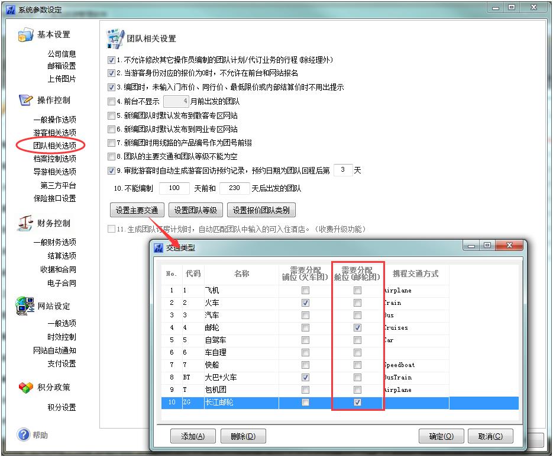Toggle 舱位 checkbox for 长江邮轮 row
The image size is (553, 457).
[x=357, y=403]
